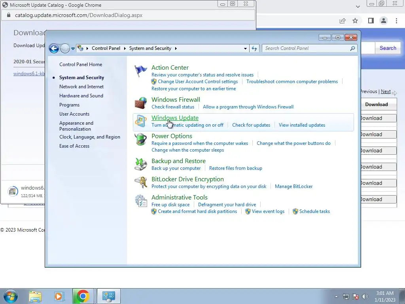Open the Windows Firewall brick wall icon
Screen dimensions: 405x304
[140, 103]
